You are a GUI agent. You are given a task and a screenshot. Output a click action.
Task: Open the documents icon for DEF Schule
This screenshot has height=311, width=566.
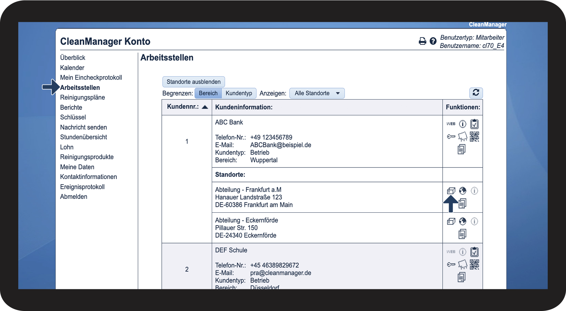(462, 277)
